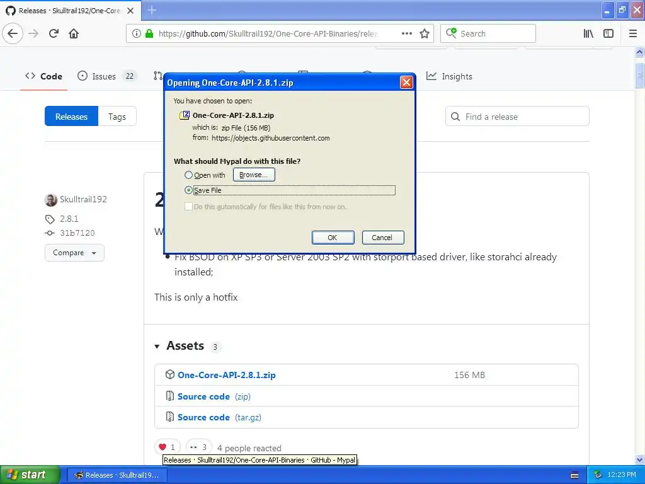Click the 156 MB file size text

point(469,375)
